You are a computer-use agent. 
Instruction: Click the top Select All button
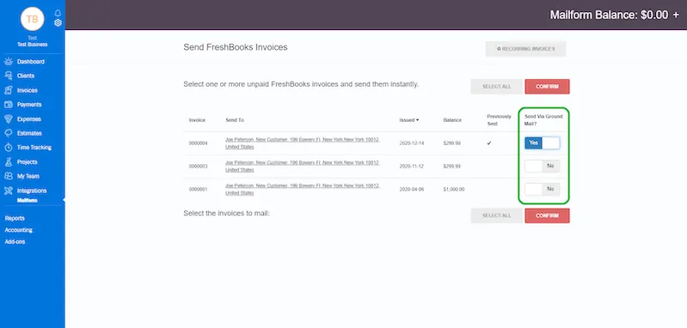point(497,87)
